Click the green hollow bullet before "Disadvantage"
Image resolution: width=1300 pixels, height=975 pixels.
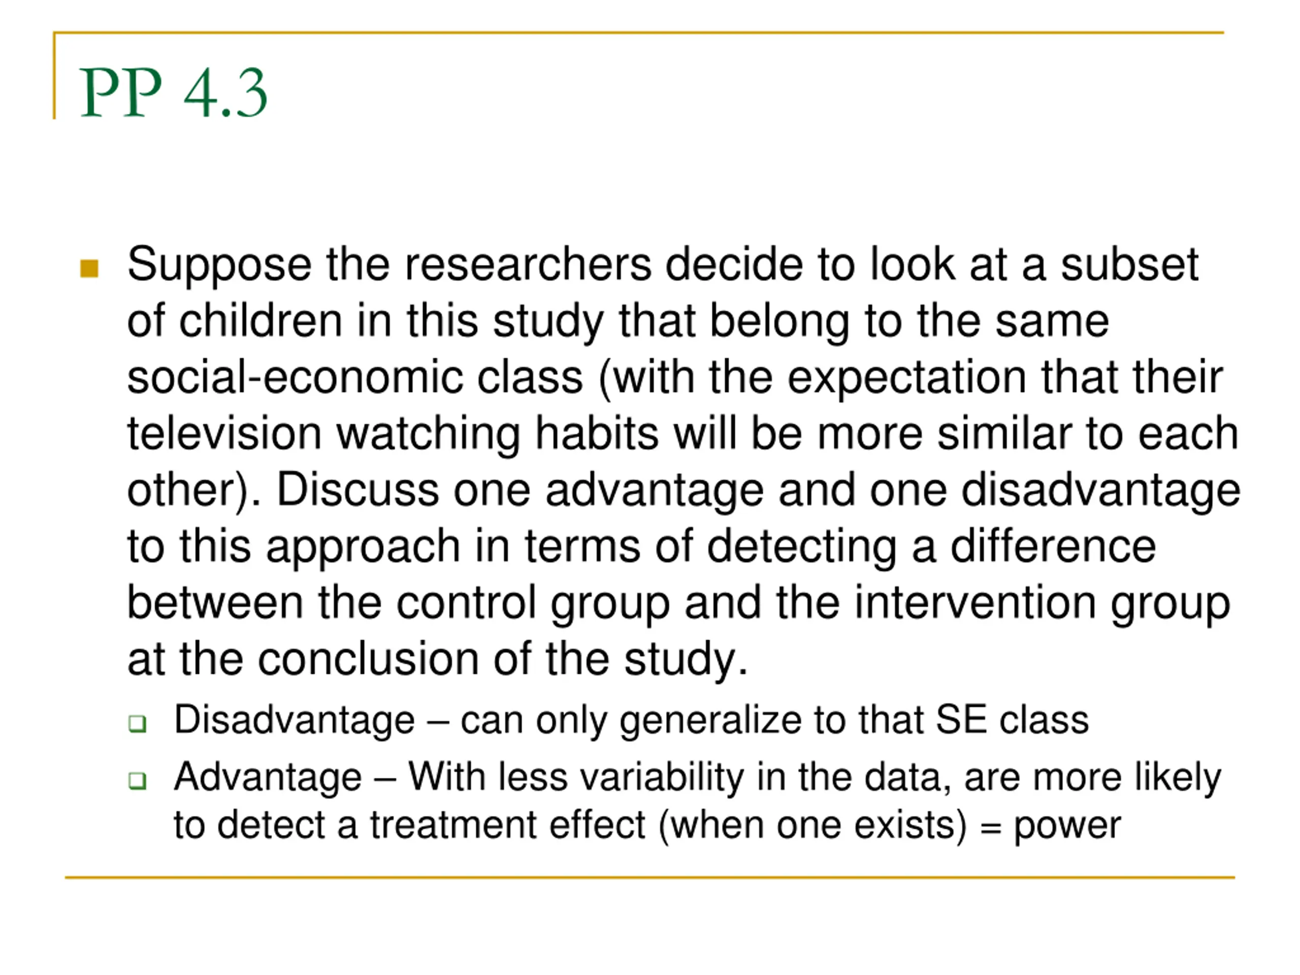coord(138,724)
